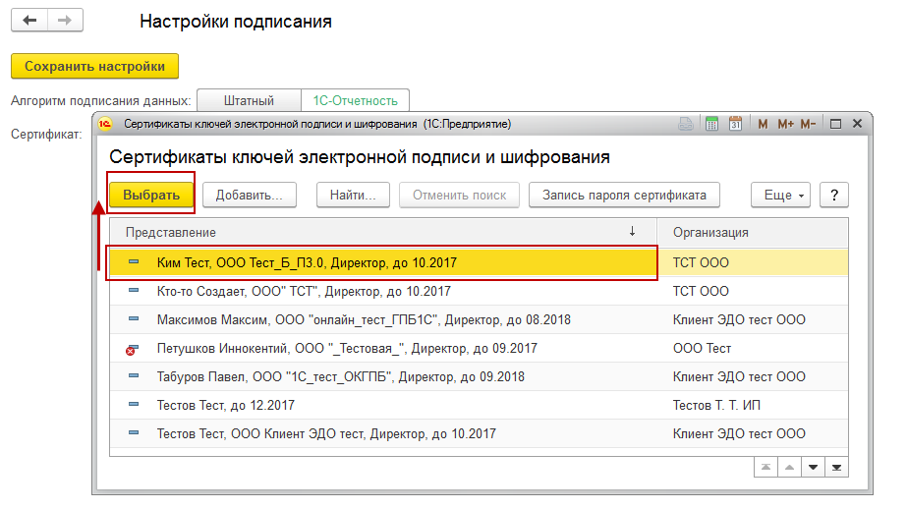Select 1С-Отчетность signing algorithm
This screenshot has width=907, height=509.
pyautogui.click(x=355, y=100)
